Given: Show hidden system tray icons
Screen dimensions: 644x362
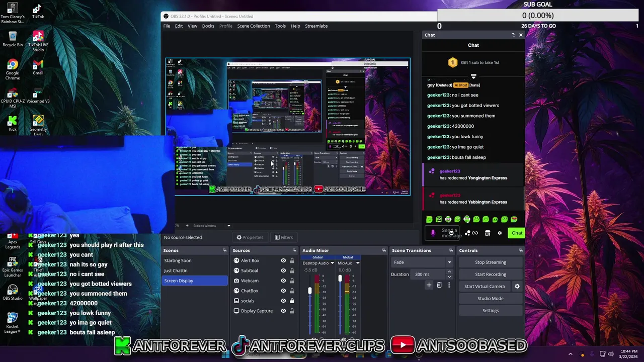Looking at the screenshot, I should pyautogui.click(x=570, y=354).
